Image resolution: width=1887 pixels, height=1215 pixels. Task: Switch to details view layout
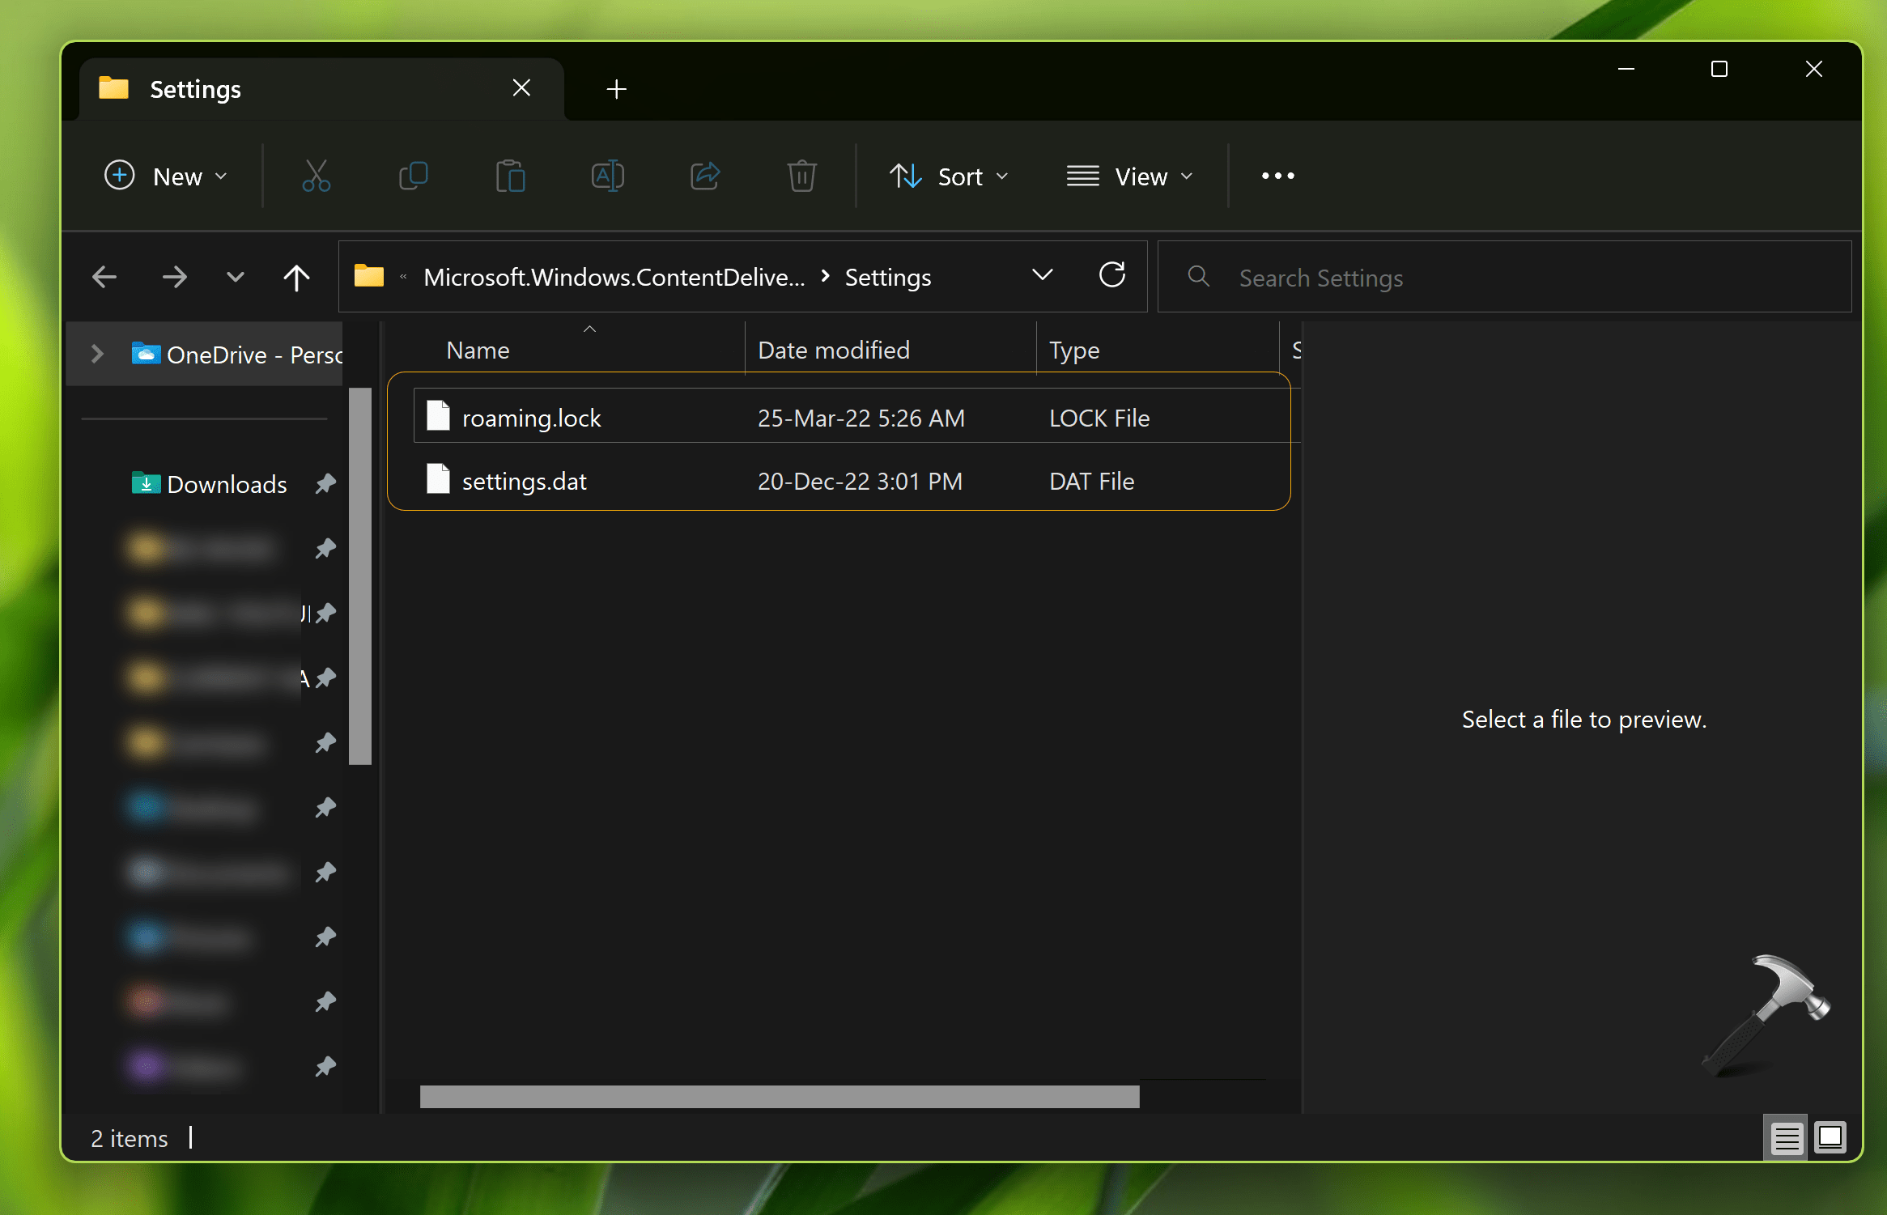click(x=1787, y=1138)
